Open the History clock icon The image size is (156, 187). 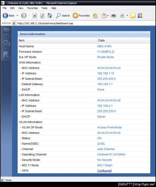click(95, 16)
